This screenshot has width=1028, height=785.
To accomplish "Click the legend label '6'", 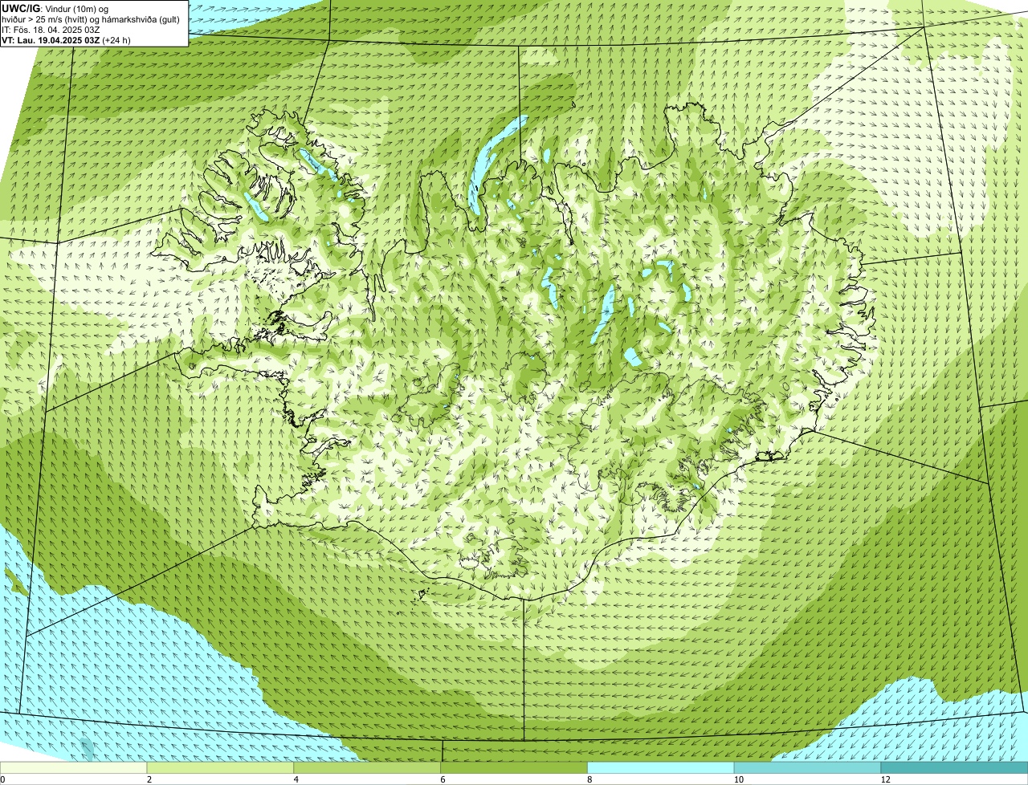I will coord(443,779).
